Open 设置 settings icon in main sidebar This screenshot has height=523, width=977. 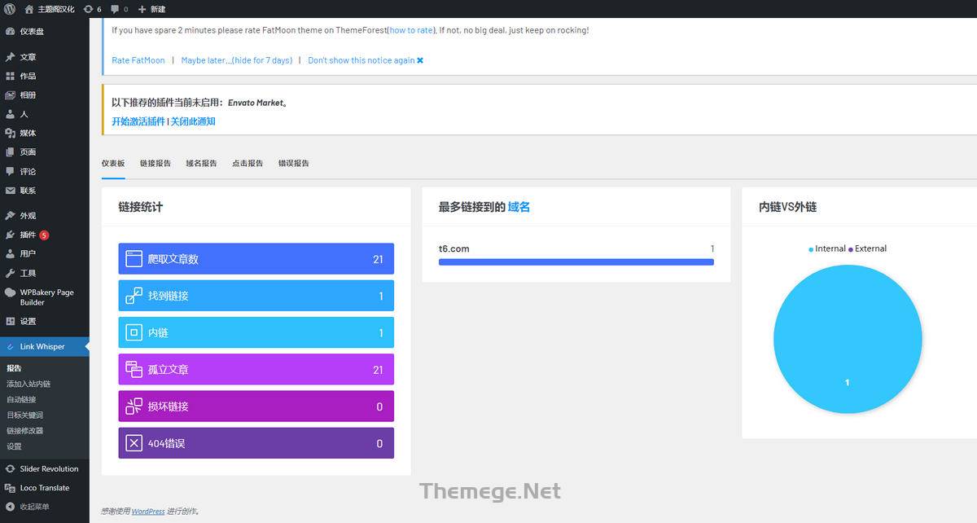10,321
